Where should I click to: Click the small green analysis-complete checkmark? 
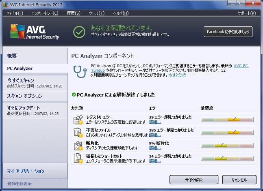[x=74, y=95]
